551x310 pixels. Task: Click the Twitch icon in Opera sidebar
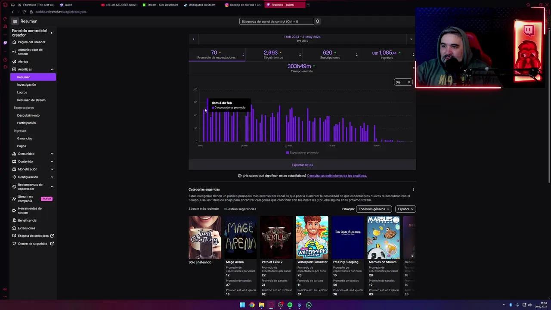coord(5,43)
